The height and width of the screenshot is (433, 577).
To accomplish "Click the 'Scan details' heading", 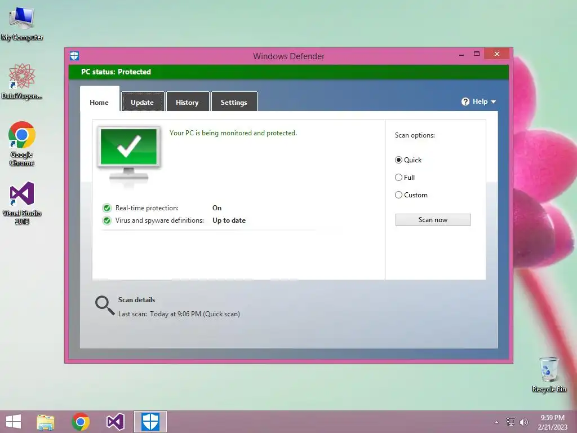I will pos(136,300).
